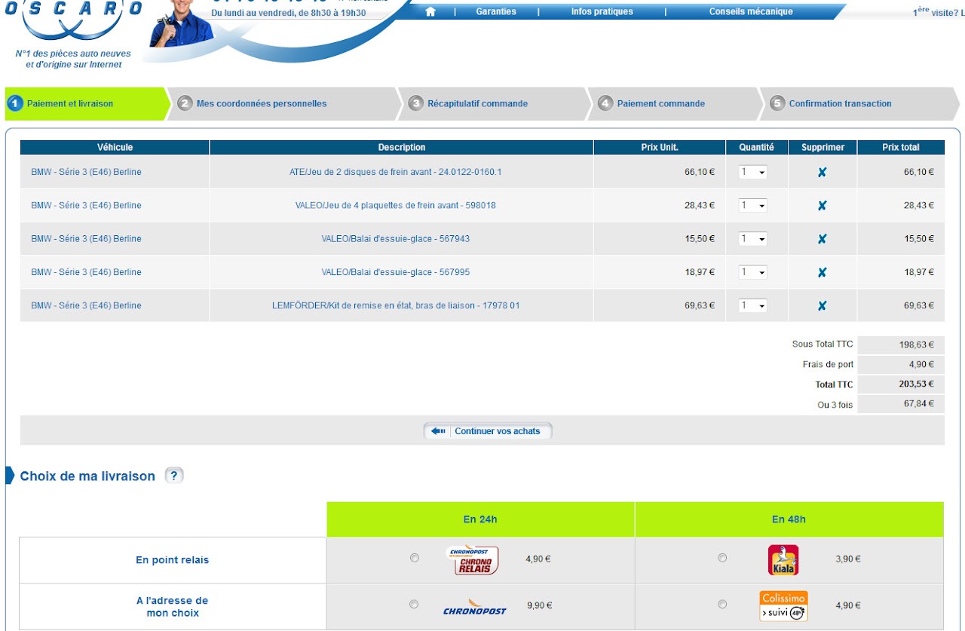Click the Chronopost logo
The width and height of the screenshot is (965, 631).
475,606
